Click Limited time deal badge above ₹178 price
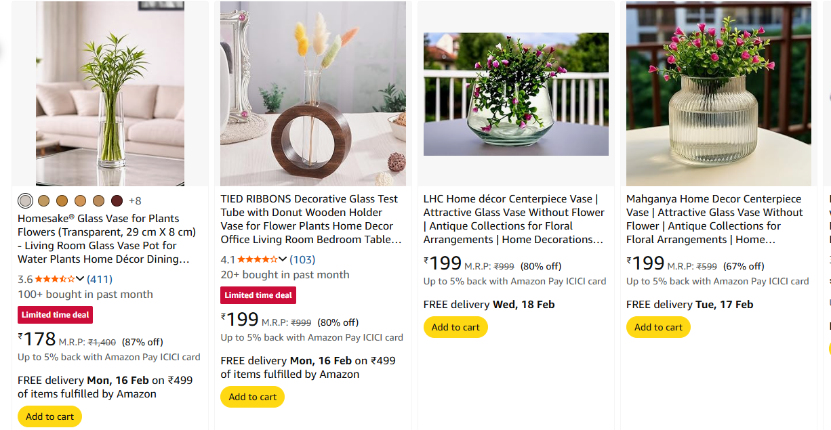 (x=55, y=315)
